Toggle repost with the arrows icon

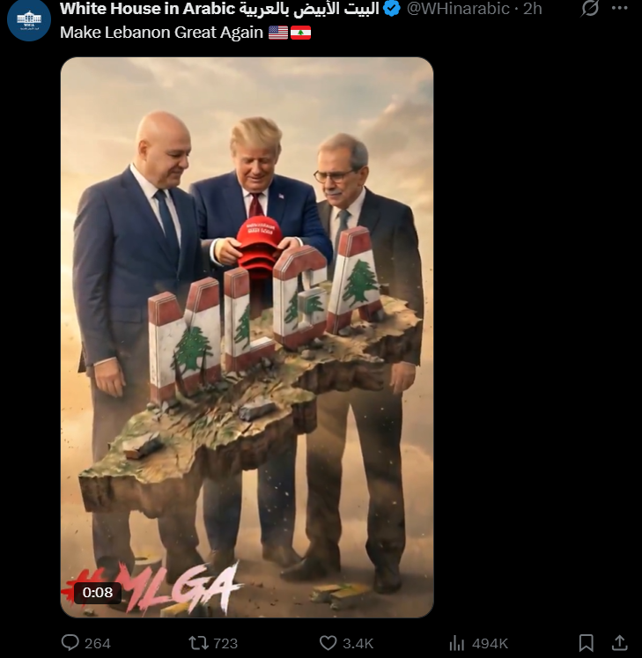196,642
